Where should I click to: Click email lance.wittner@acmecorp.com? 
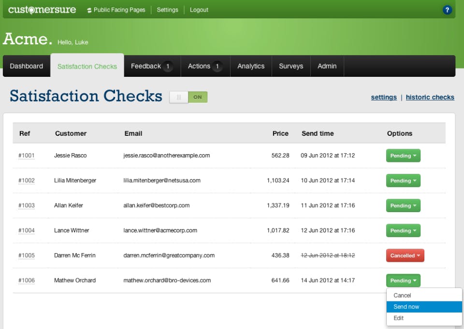(160, 230)
